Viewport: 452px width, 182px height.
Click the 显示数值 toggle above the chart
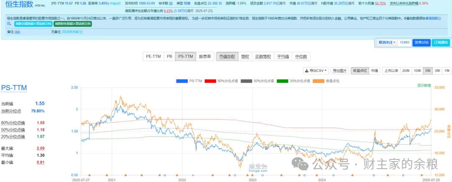[424, 85]
